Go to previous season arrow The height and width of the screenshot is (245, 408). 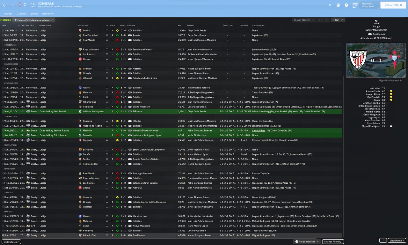pos(320,20)
